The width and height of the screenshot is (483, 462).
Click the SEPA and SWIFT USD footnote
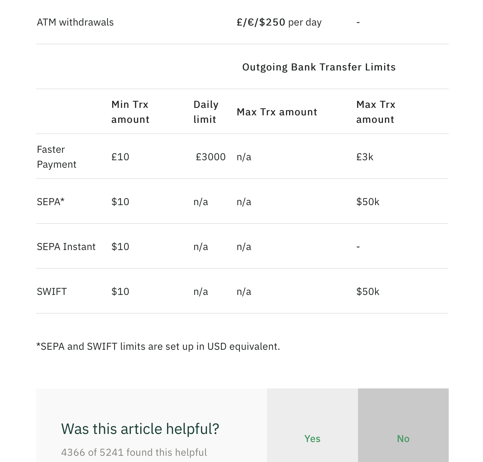click(158, 346)
